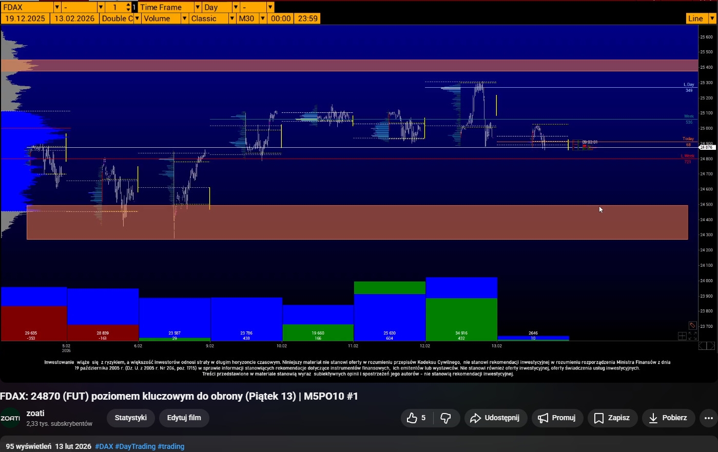The height and width of the screenshot is (452, 718).
Task: Expand the Line chart type dropdown
Action: tap(712, 18)
